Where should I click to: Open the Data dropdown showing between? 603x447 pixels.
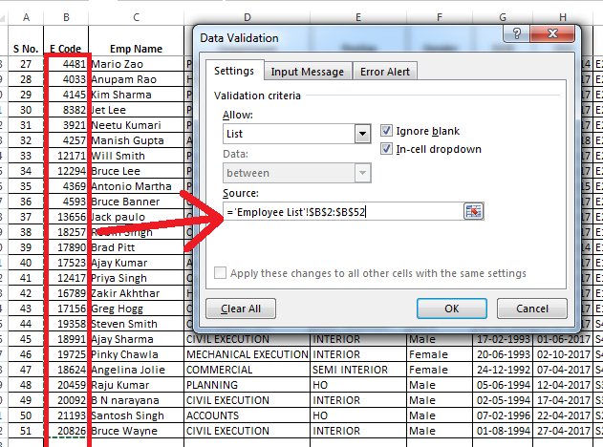pos(362,173)
